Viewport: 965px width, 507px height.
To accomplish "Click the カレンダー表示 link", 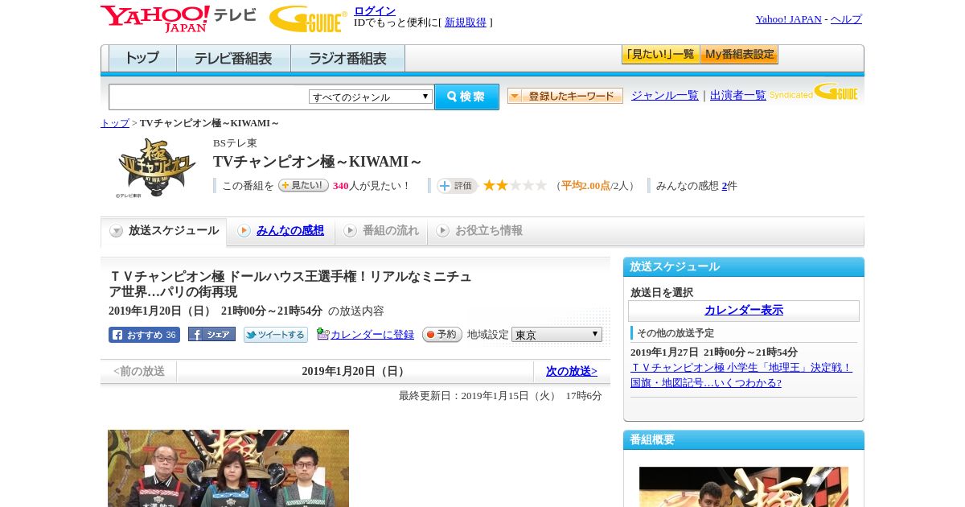I will (744, 311).
